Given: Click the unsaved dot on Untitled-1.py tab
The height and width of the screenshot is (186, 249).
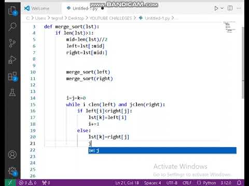Looking at the screenshot, I should click(103, 8).
